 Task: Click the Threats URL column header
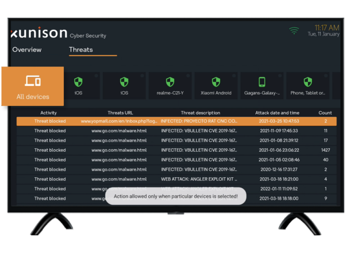[121, 113]
